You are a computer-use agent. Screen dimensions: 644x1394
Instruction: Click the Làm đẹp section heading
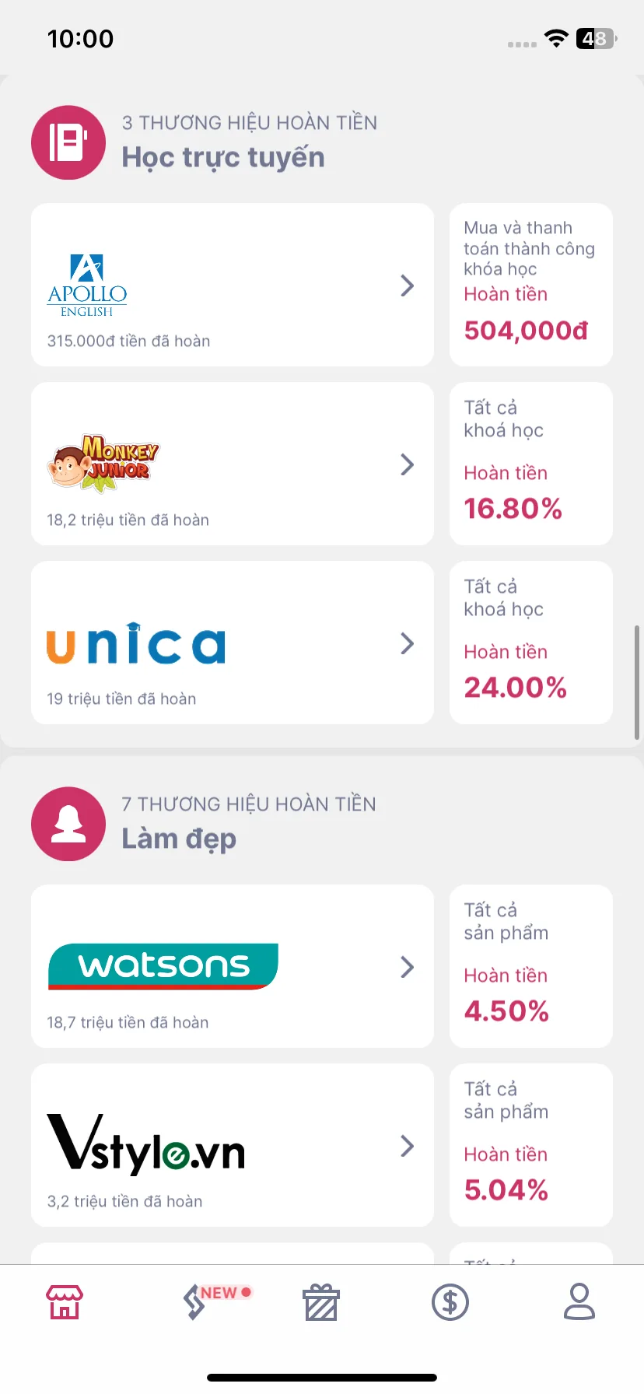[179, 839]
